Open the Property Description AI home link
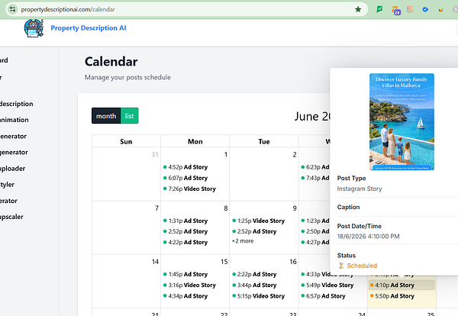Image resolution: width=458 pixels, height=316 pixels. click(x=89, y=28)
